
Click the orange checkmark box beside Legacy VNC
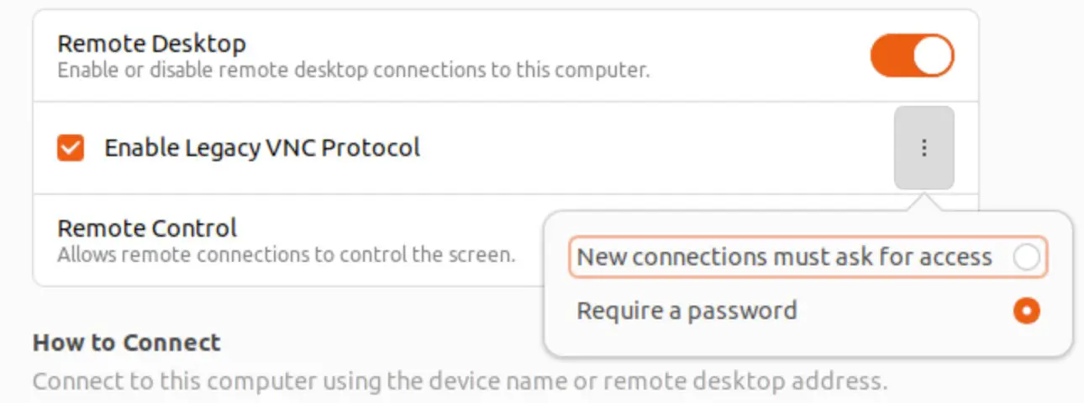coord(71,149)
